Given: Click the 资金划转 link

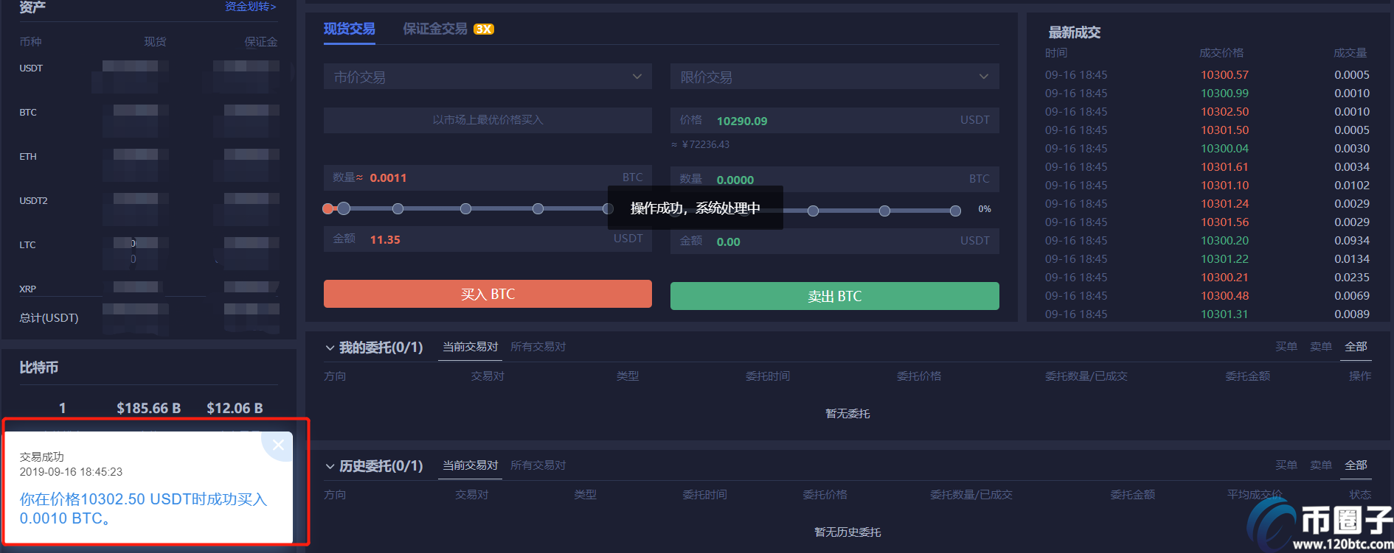Looking at the screenshot, I should click(x=251, y=7).
